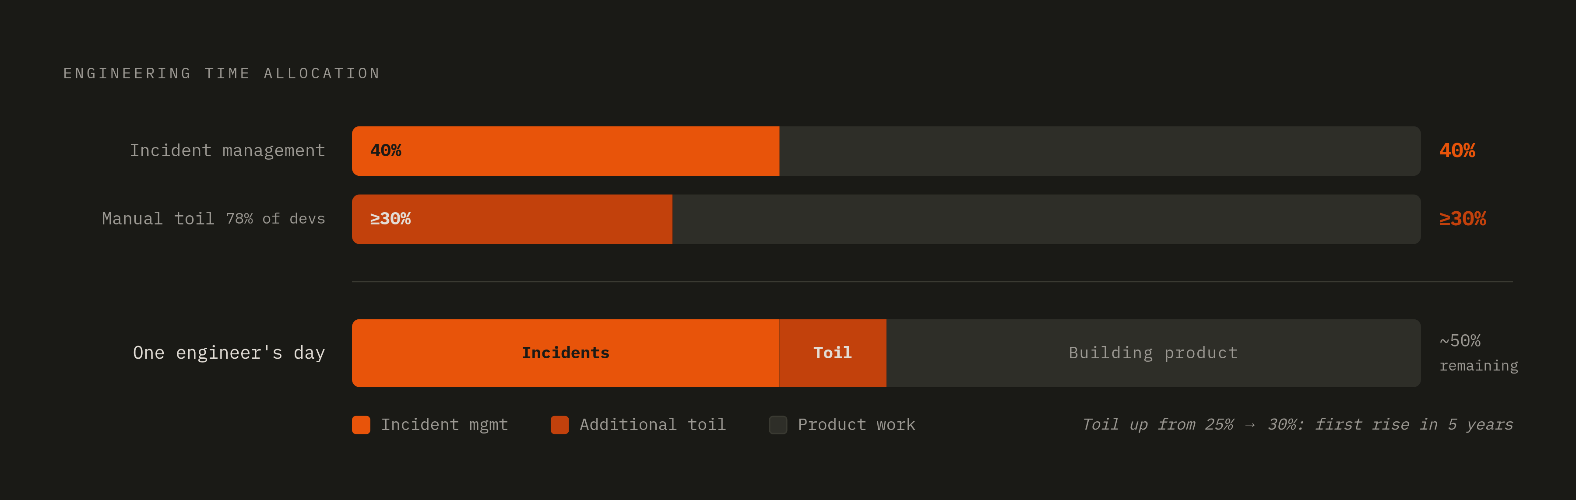Click the Incident management row label
Screen dimensions: 1576x500
tap(227, 150)
